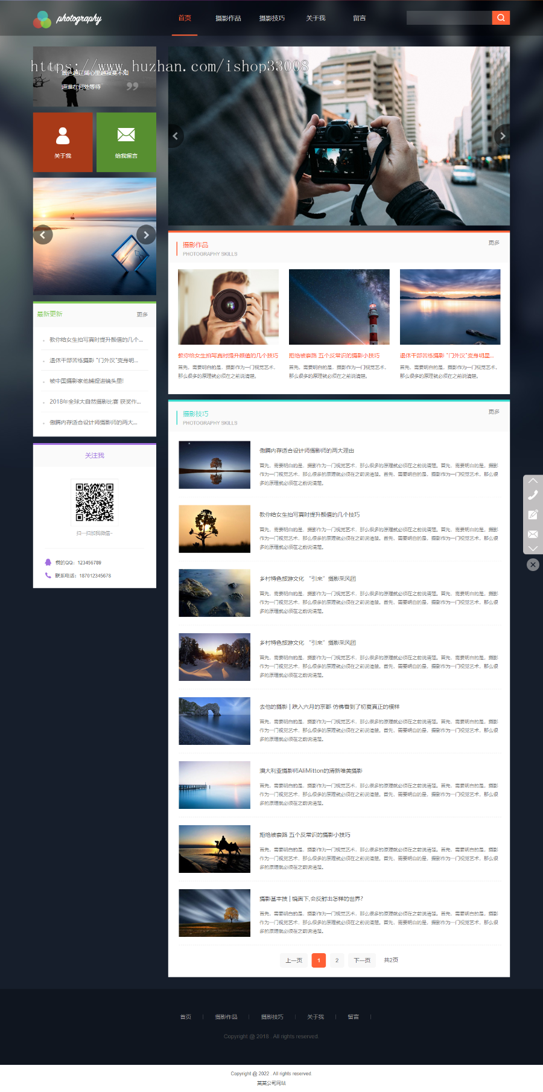Screen dimensions: 543x1092
Task: Collapse floating toolbar with up chevron
Action: [533, 481]
